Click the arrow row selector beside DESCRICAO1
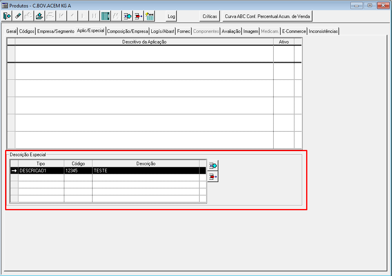This screenshot has width=392, height=276. [14, 171]
